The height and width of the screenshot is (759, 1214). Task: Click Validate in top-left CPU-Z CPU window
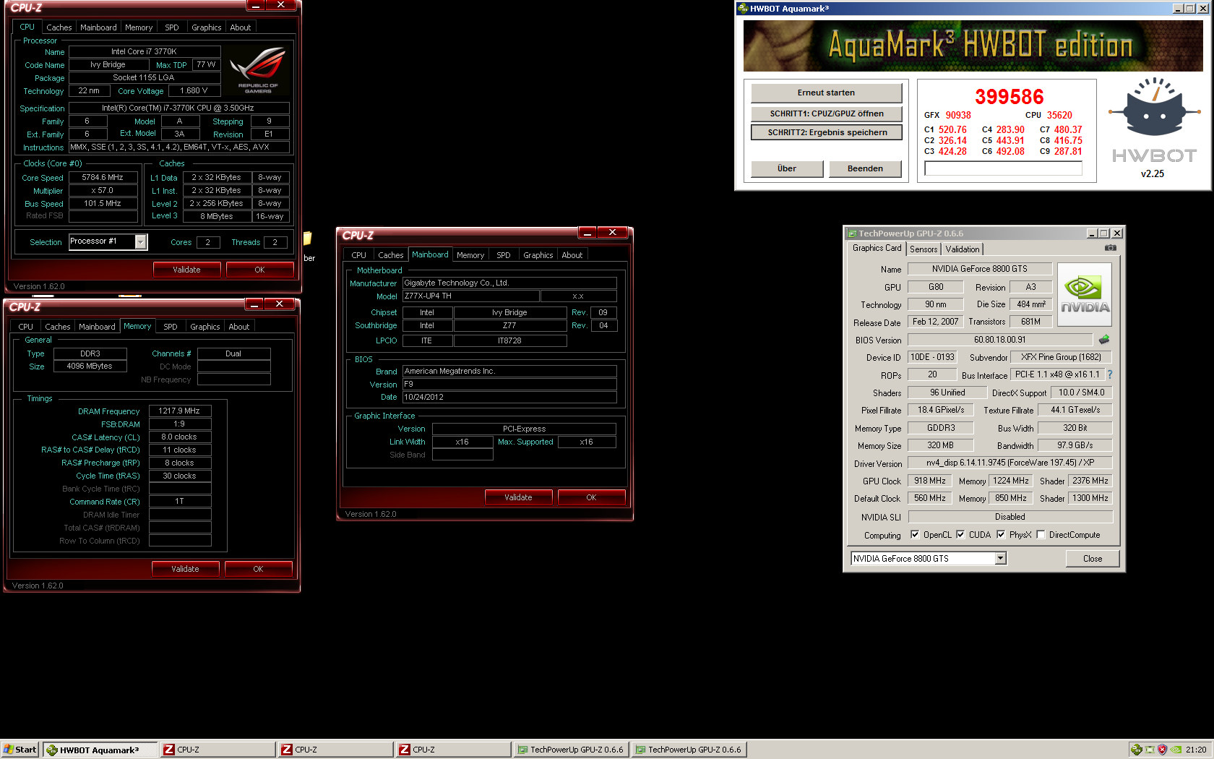(186, 270)
